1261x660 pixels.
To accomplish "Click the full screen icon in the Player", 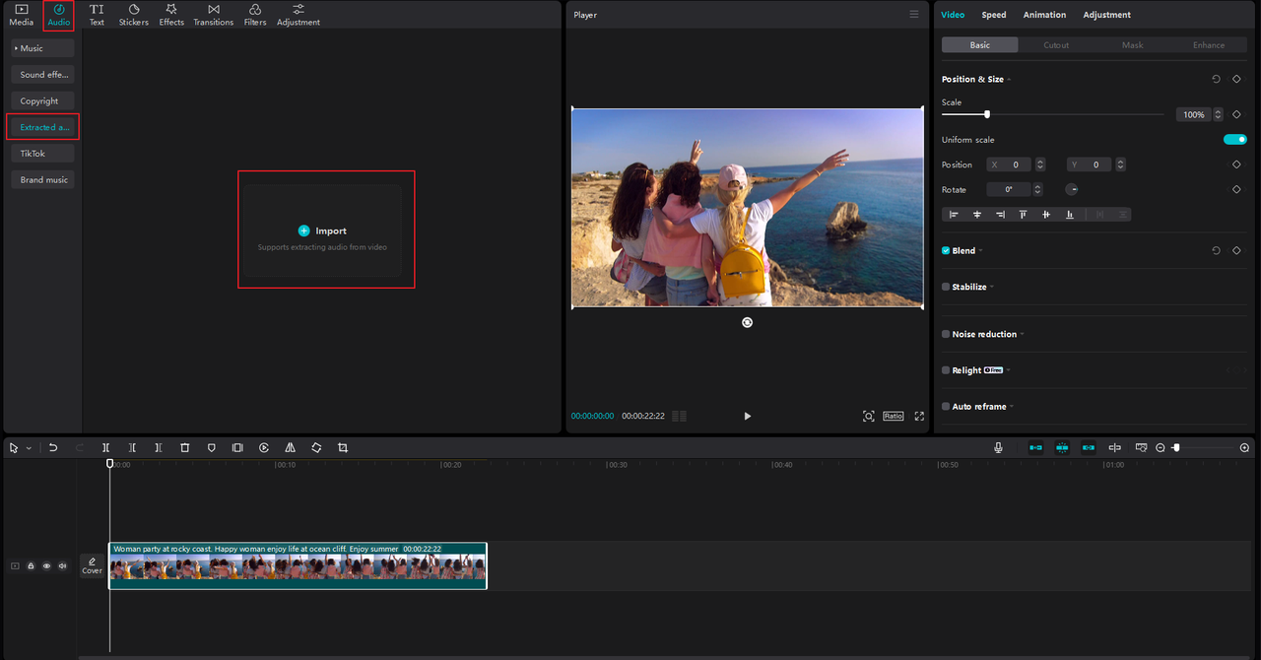I will coord(919,416).
